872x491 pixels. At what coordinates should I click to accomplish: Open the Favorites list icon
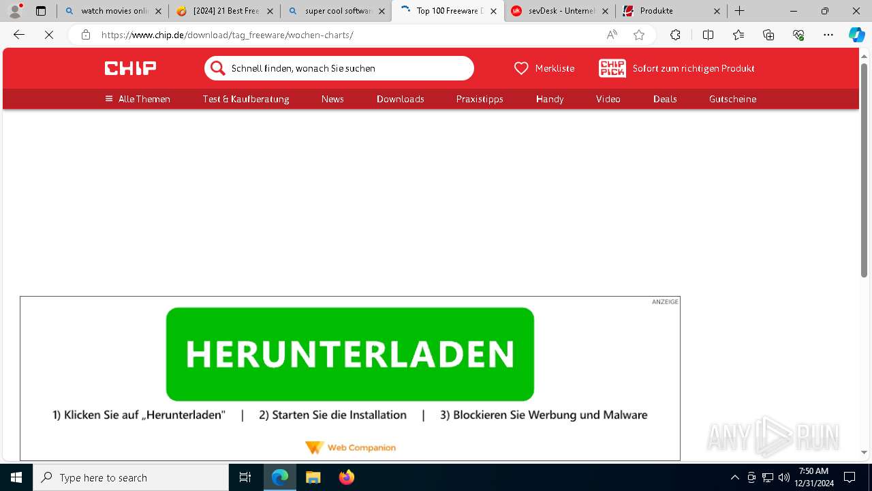click(x=738, y=35)
